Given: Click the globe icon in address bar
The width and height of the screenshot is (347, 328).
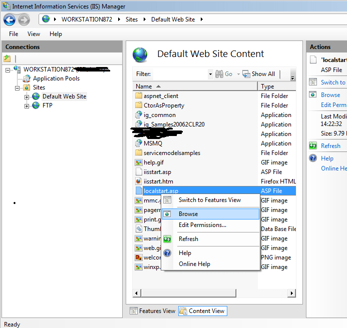Looking at the screenshot, I should click(x=46, y=19).
